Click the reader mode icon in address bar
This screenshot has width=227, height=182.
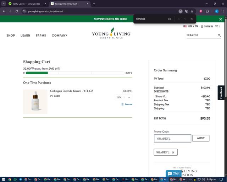click(181, 11)
